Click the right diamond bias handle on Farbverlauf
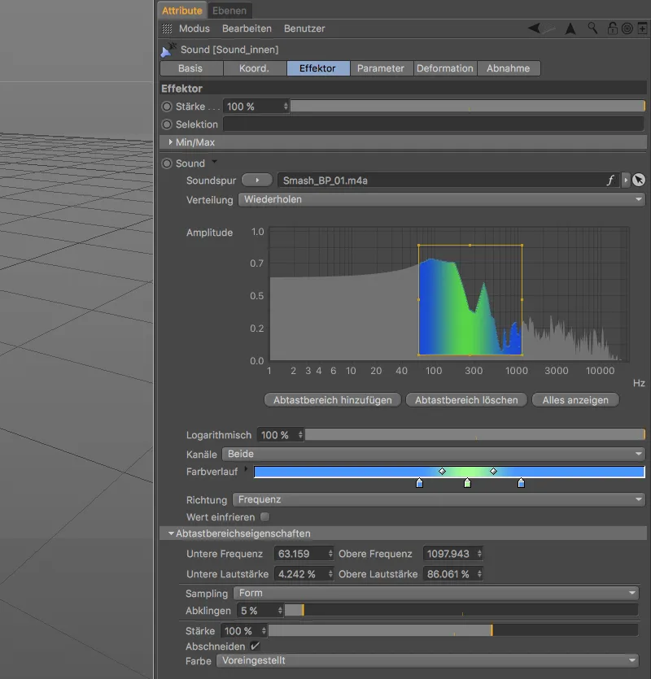 [493, 471]
